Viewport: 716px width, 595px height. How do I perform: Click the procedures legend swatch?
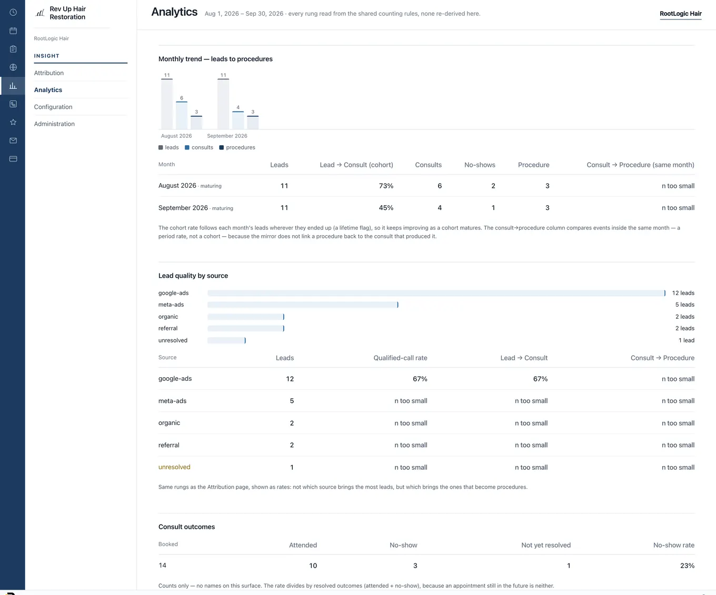coord(222,148)
